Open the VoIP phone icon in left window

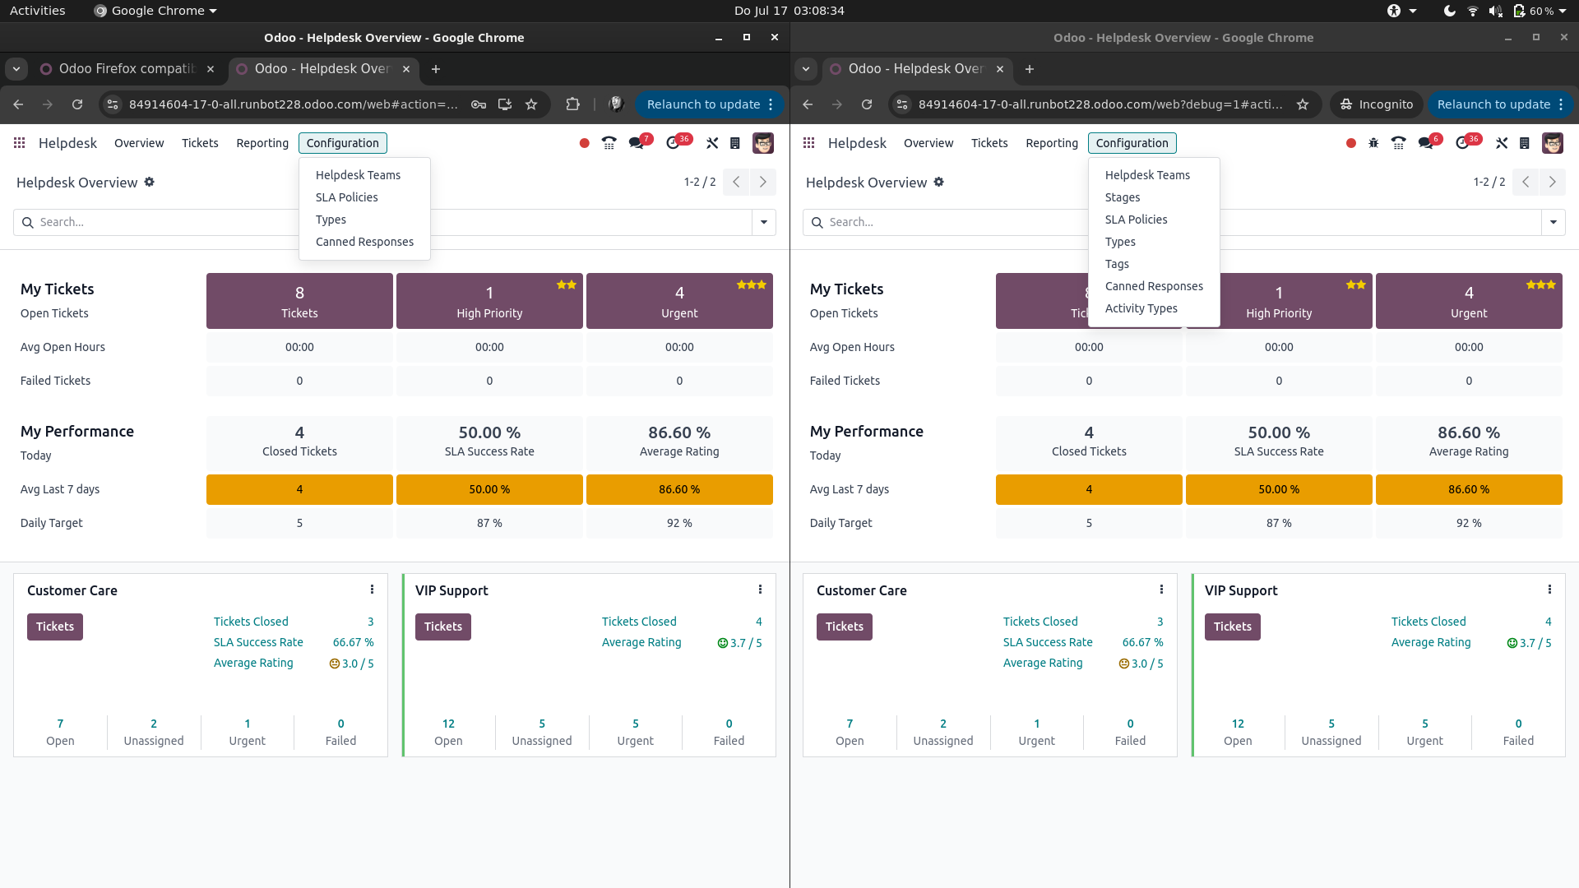609,143
